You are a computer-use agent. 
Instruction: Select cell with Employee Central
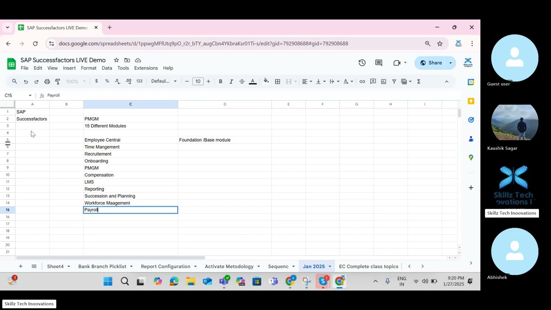130,140
